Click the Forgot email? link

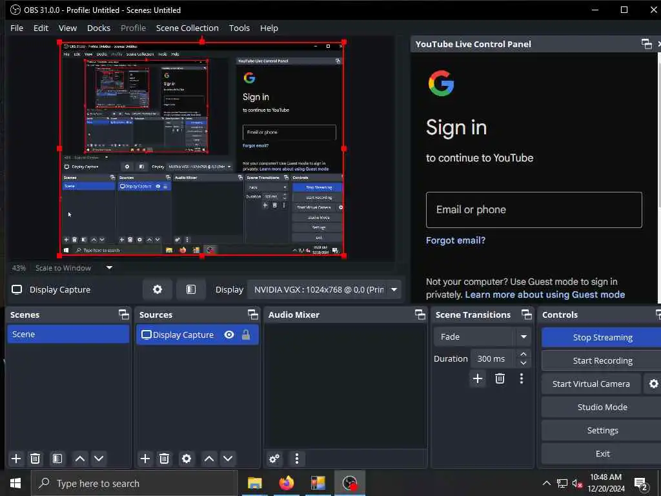pyautogui.click(x=455, y=240)
